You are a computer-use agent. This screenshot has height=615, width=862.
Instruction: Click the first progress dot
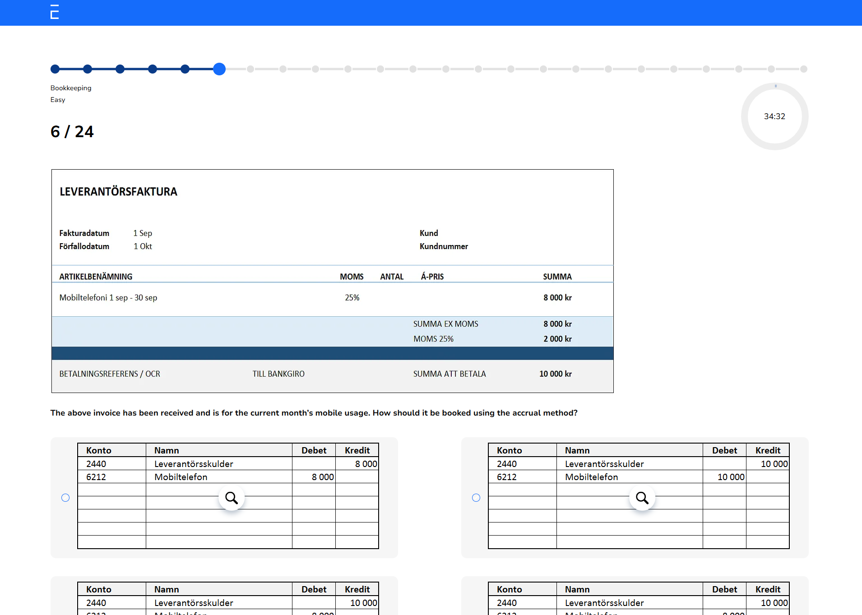(x=55, y=69)
